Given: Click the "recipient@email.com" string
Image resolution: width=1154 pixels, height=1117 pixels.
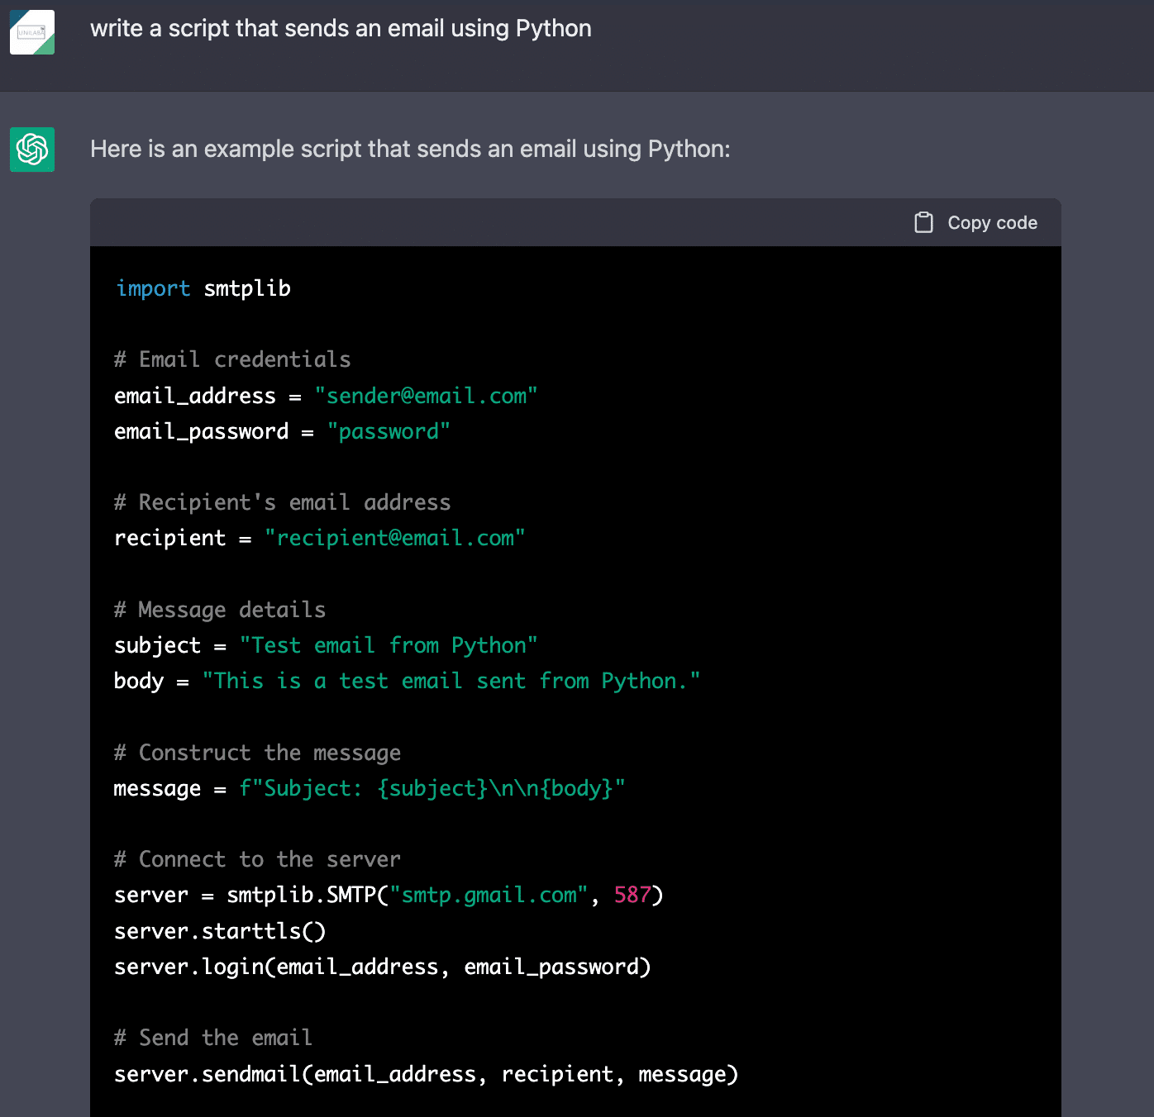Looking at the screenshot, I should (394, 539).
